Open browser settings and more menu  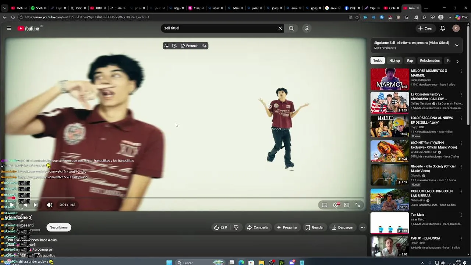click(x=449, y=17)
